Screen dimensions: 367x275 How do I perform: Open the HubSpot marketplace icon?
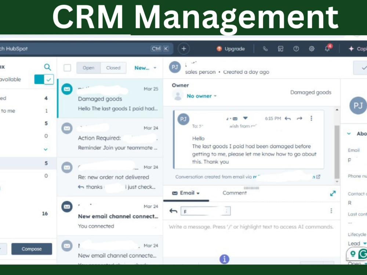[x=281, y=49]
